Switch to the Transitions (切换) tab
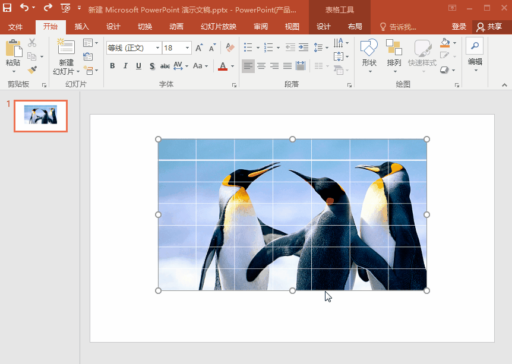This screenshot has height=364, width=512. 145,27
